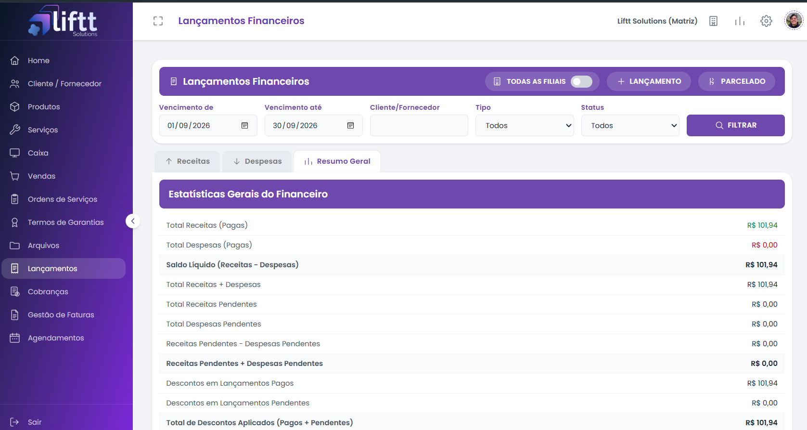Go to Home in the sidebar

pos(38,61)
